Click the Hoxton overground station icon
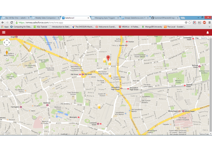 point(126,46)
